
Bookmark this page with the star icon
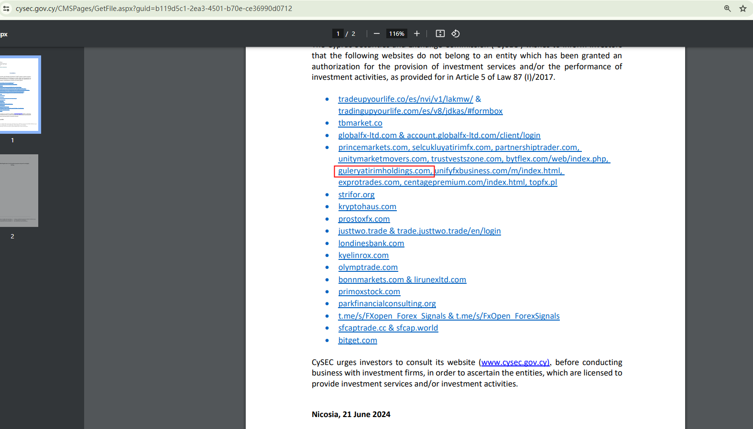point(743,9)
